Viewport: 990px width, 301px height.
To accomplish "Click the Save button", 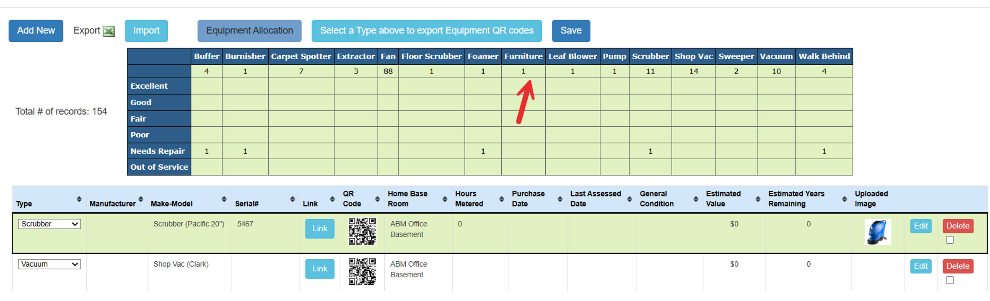I will 571,31.
